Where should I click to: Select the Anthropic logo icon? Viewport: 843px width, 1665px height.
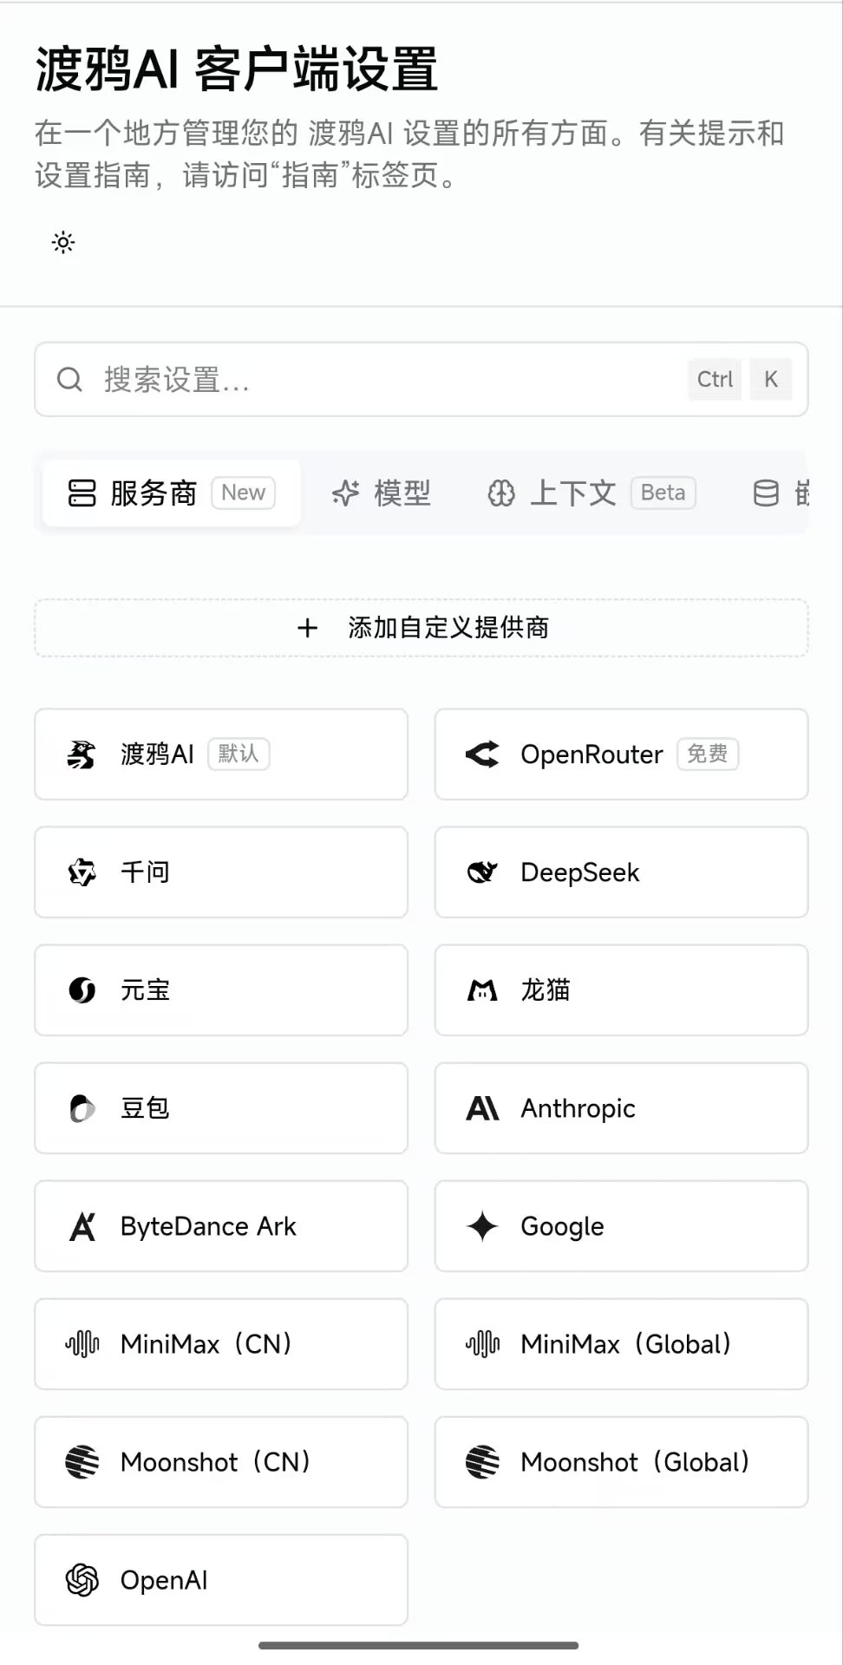[482, 1108]
